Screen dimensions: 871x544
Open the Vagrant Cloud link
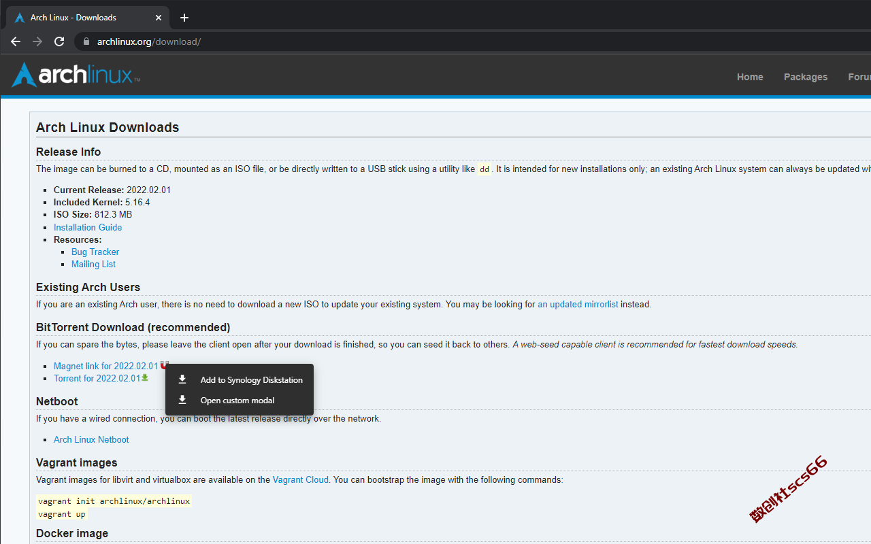(x=301, y=479)
